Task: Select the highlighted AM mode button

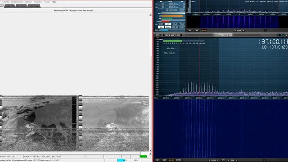Action: [x=168, y=24]
